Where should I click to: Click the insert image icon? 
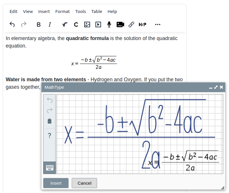pyautogui.click(x=87, y=24)
